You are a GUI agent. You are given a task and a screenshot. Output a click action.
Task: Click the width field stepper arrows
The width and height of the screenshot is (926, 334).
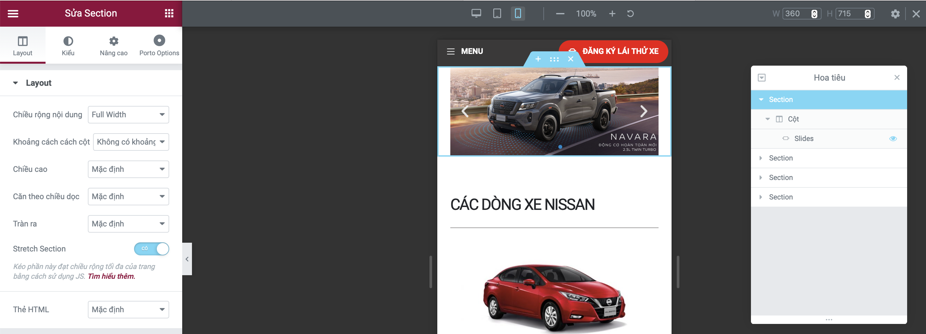814,14
